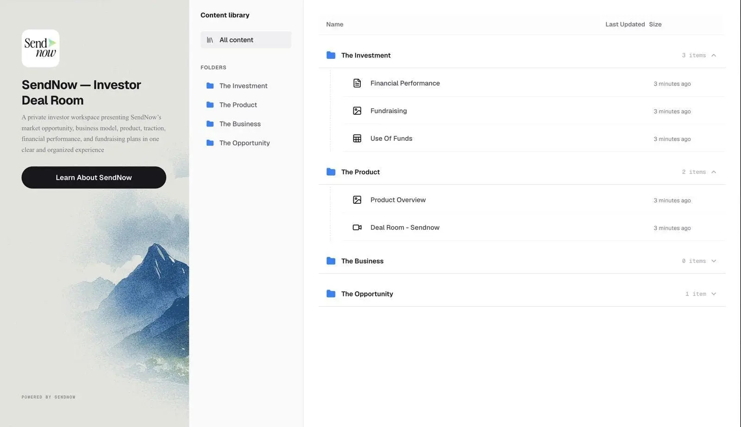741x427 pixels.
Task: Click The Business folder name in file list
Action: pyautogui.click(x=362, y=261)
